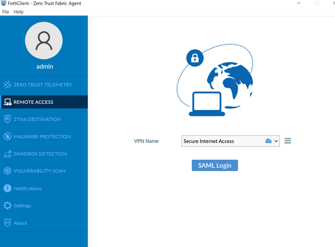Screen dimensions: 335x247
Task: Click the Notifications exclamation icon
Action: point(7,188)
